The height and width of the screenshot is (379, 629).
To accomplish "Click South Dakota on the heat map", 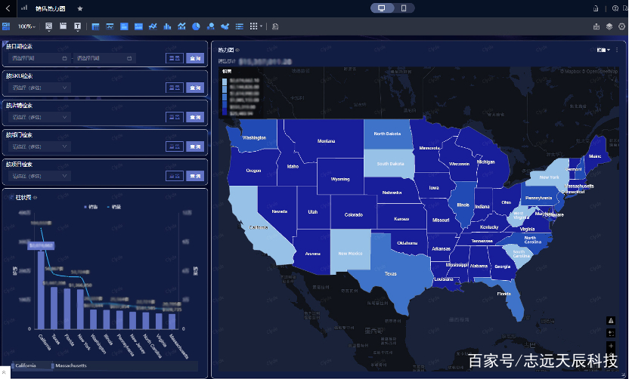I will [x=390, y=164].
